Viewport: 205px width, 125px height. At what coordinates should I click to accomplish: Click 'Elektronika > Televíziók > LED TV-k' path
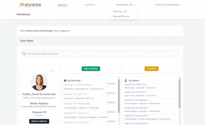[79, 98]
